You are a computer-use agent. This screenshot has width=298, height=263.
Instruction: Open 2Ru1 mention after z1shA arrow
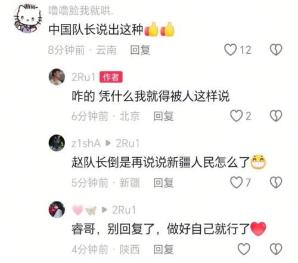click(128, 143)
